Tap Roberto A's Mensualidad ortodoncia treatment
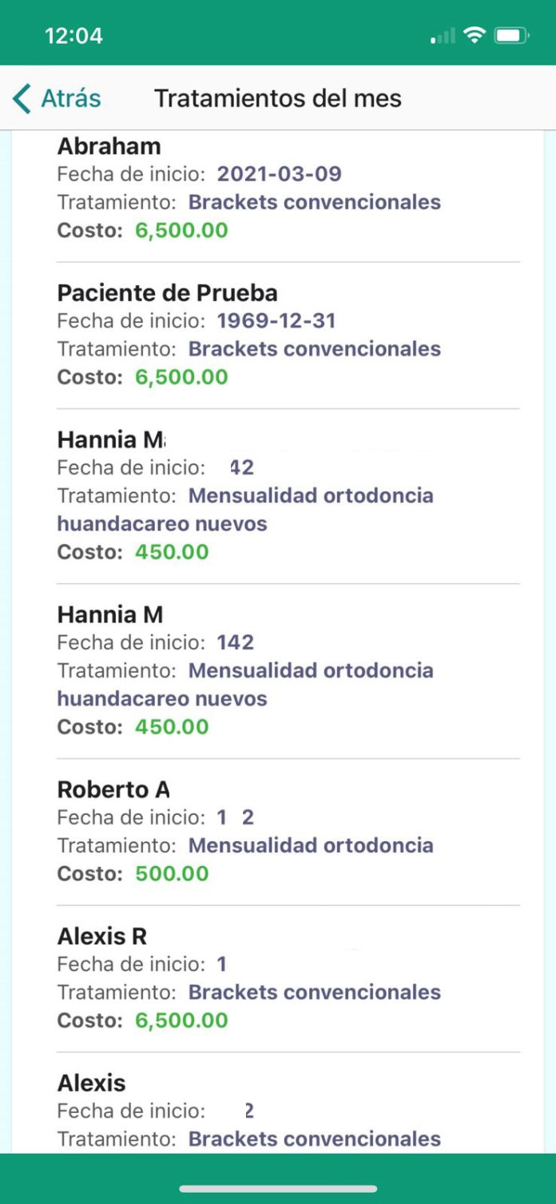 pyautogui.click(x=311, y=845)
